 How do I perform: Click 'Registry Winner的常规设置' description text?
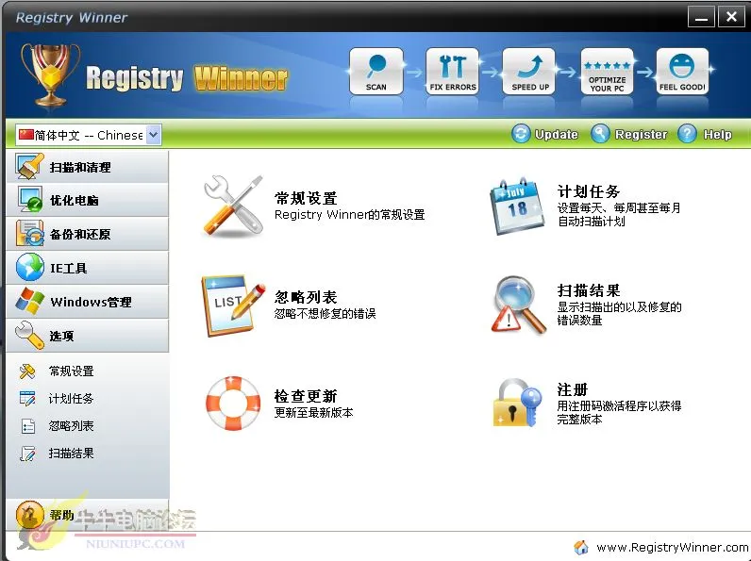pyautogui.click(x=350, y=215)
